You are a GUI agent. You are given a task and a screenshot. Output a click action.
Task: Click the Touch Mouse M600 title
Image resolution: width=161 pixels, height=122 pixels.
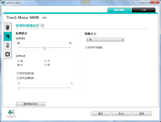coord(23,17)
